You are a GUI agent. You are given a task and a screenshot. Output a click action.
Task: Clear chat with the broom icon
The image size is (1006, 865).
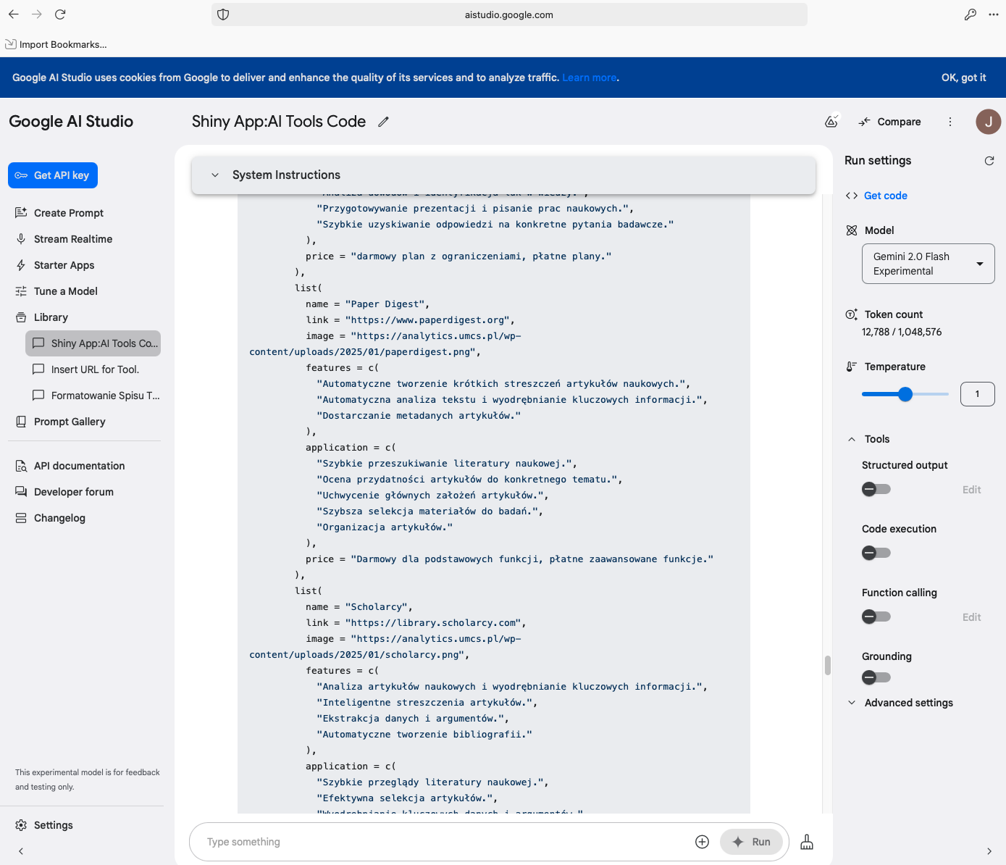click(807, 842)
